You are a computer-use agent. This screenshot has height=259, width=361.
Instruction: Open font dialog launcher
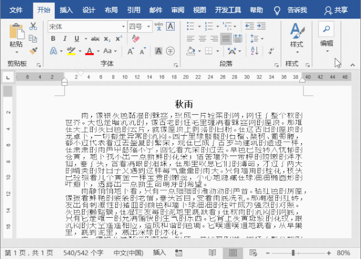pos(176,65)
